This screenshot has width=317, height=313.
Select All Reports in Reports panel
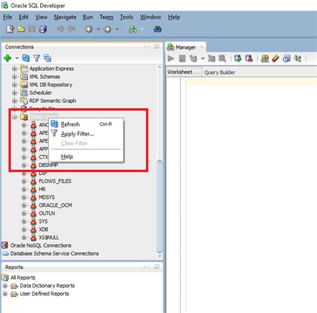[x=23, y=278]
